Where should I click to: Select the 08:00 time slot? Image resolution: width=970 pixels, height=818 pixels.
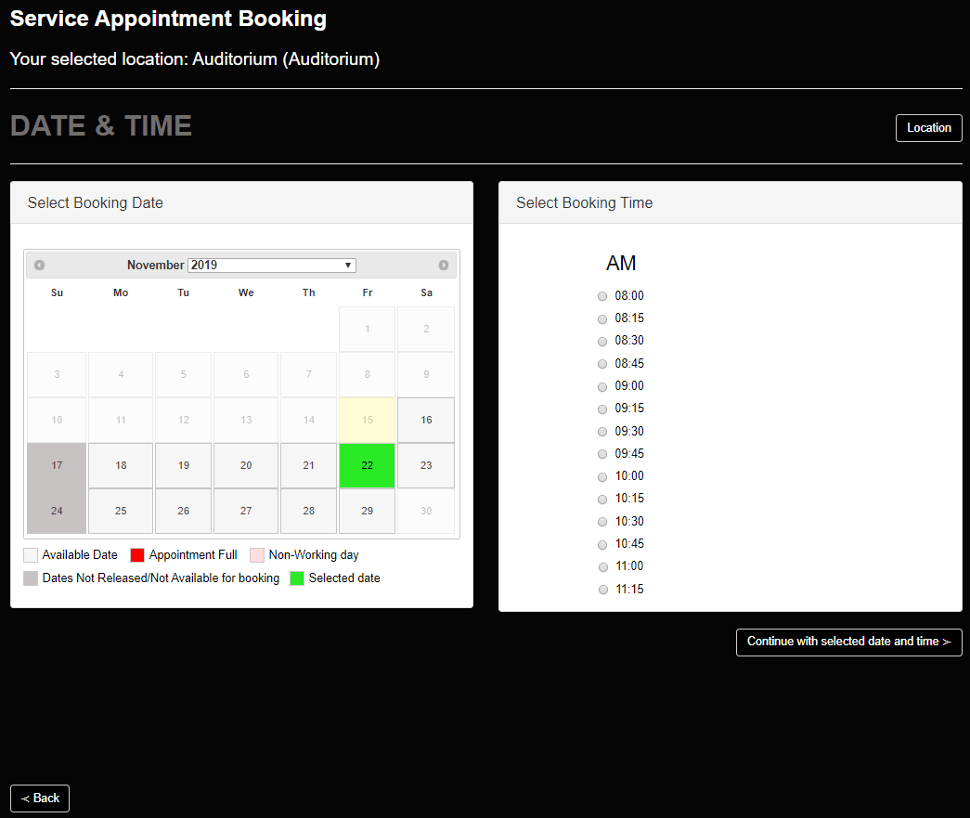tap(602, 295)
